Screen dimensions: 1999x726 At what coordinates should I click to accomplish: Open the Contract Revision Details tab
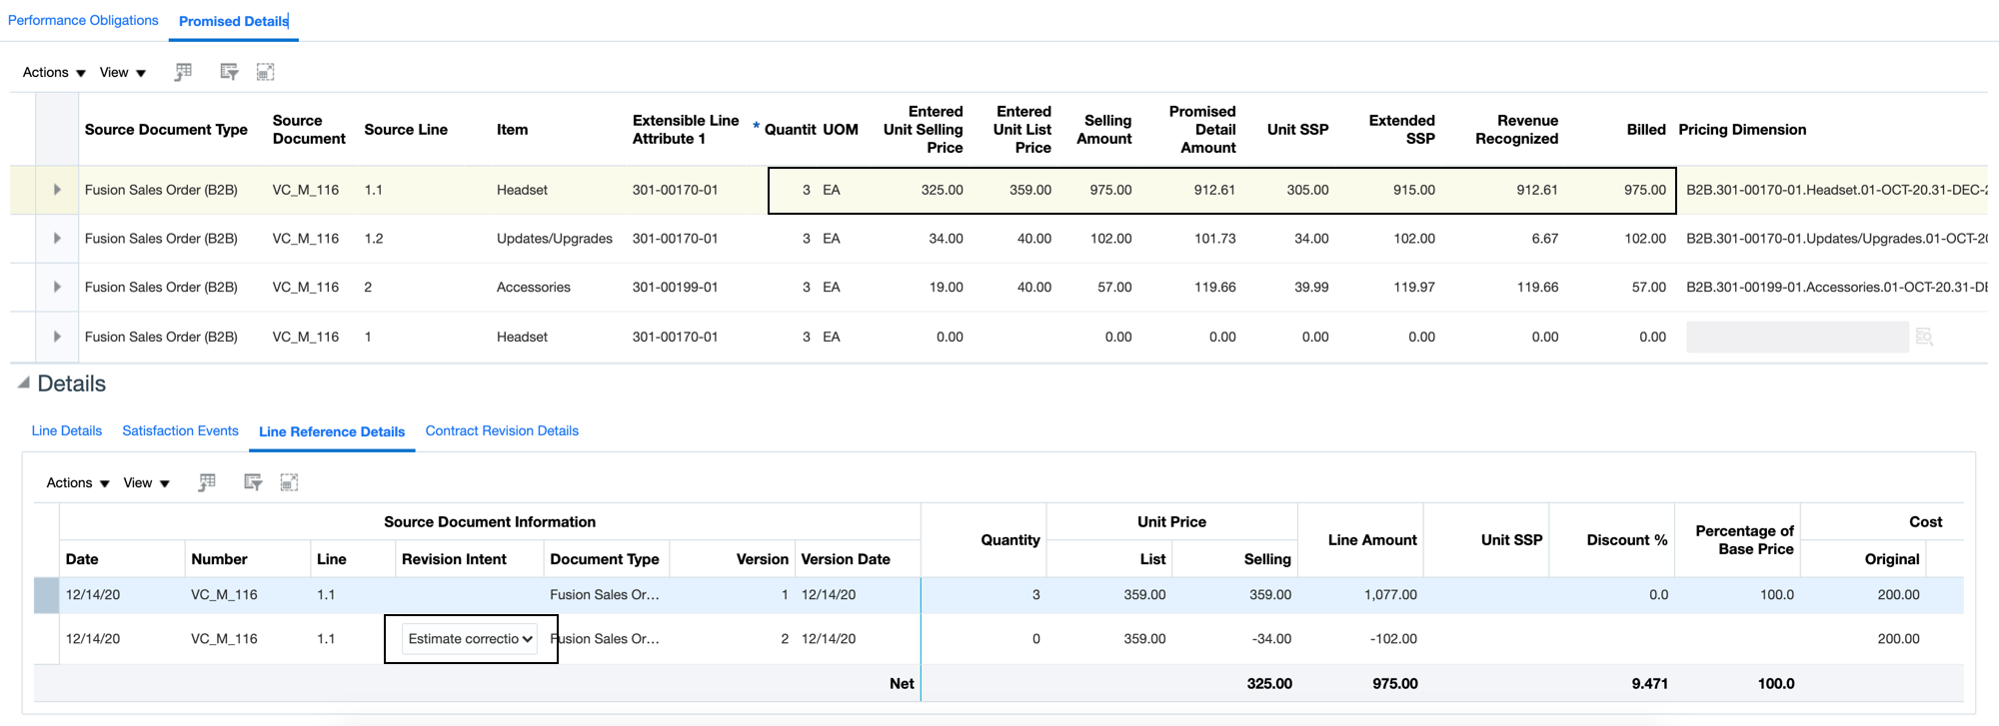coord(502,431)
